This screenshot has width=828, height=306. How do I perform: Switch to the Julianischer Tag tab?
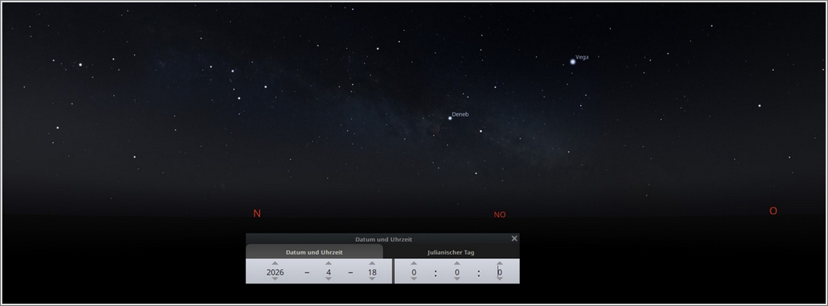click(x=451, y=252)
